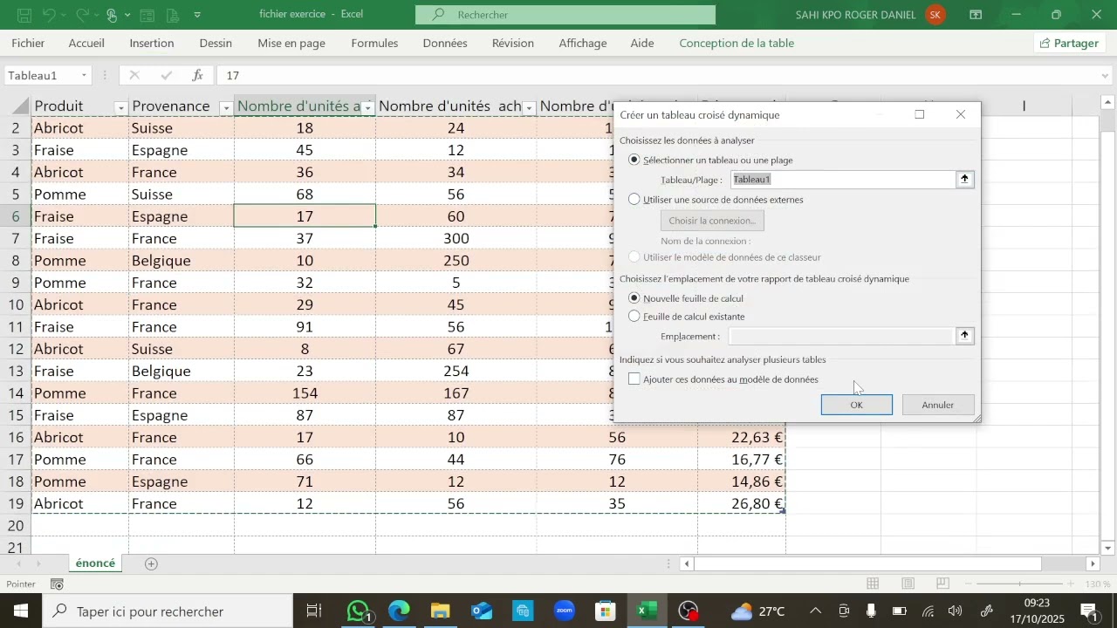The width and height of the screenshot is (1117, 628).
Task: Check 'Ajouter ces données au modèle de données'
Action: (x=634, y=379)
